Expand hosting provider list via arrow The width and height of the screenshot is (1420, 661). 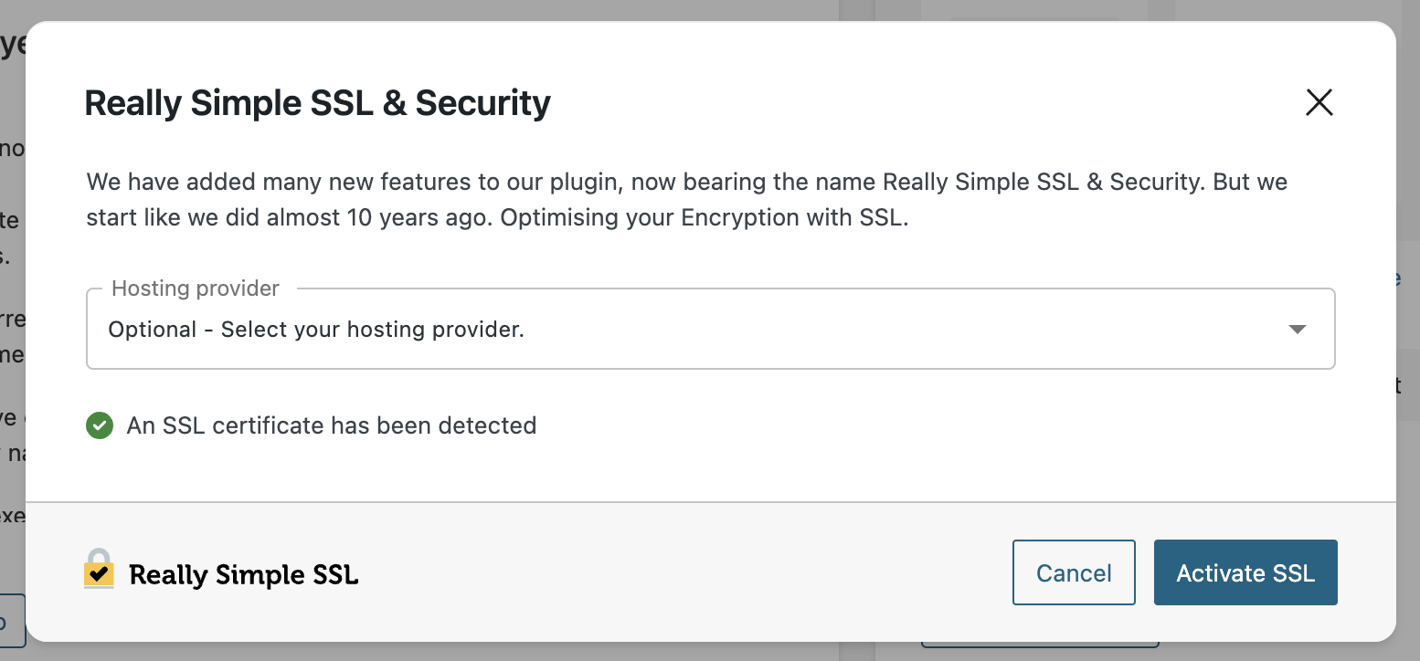click(1297, 330)
